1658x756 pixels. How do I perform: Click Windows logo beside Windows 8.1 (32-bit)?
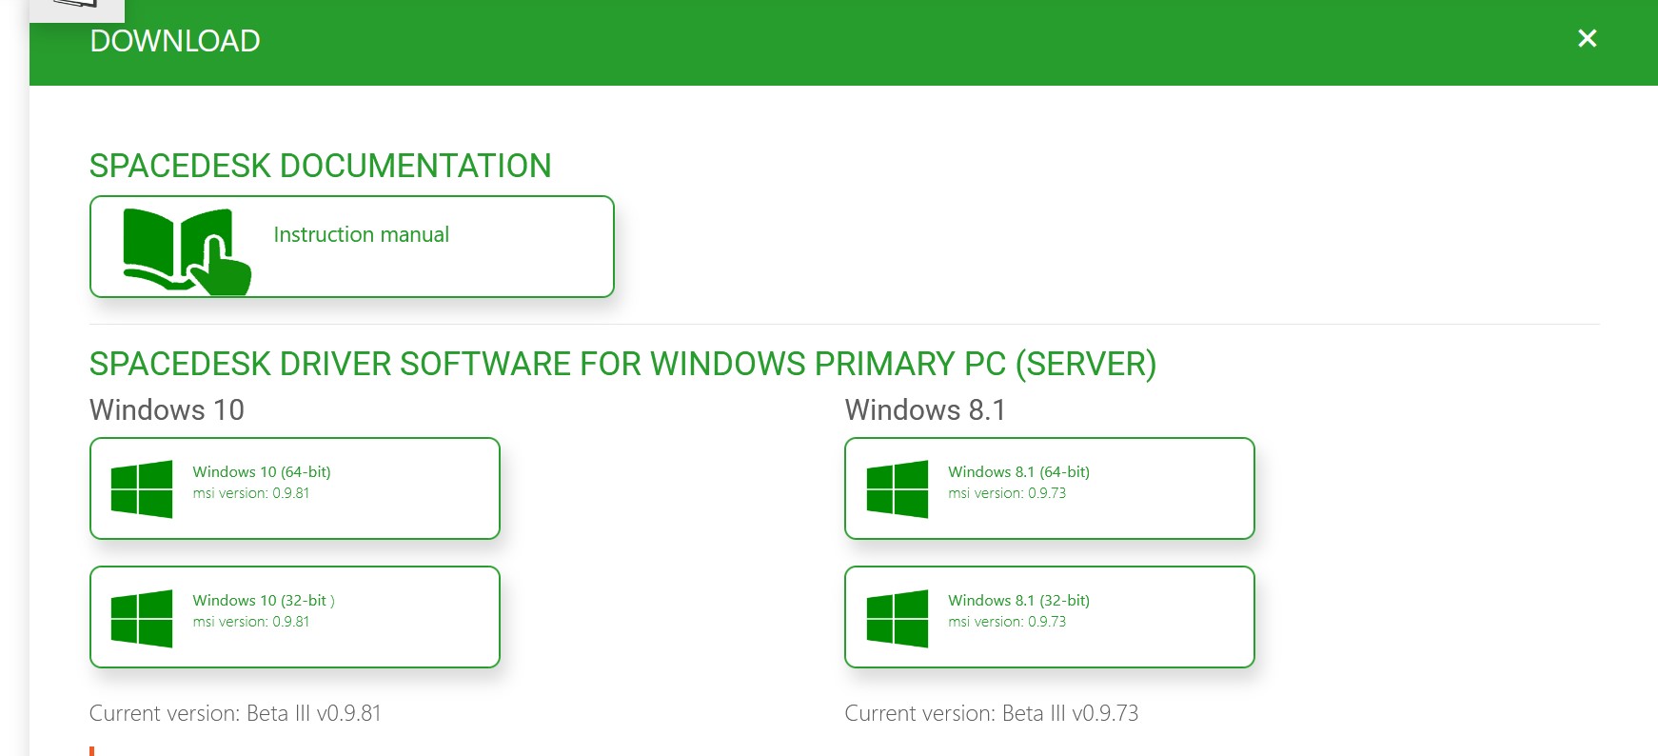click(x=897, y=618)
